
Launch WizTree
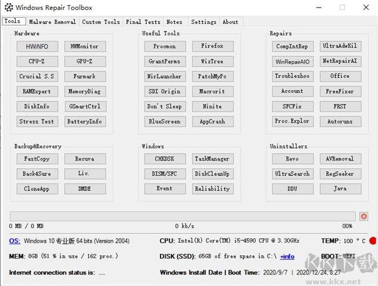click(x=213, y=61)
